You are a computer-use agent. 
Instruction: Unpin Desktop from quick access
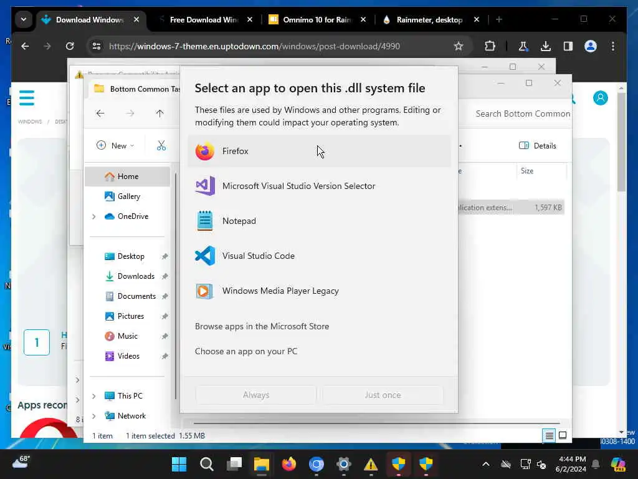click(x=164, y=256)
